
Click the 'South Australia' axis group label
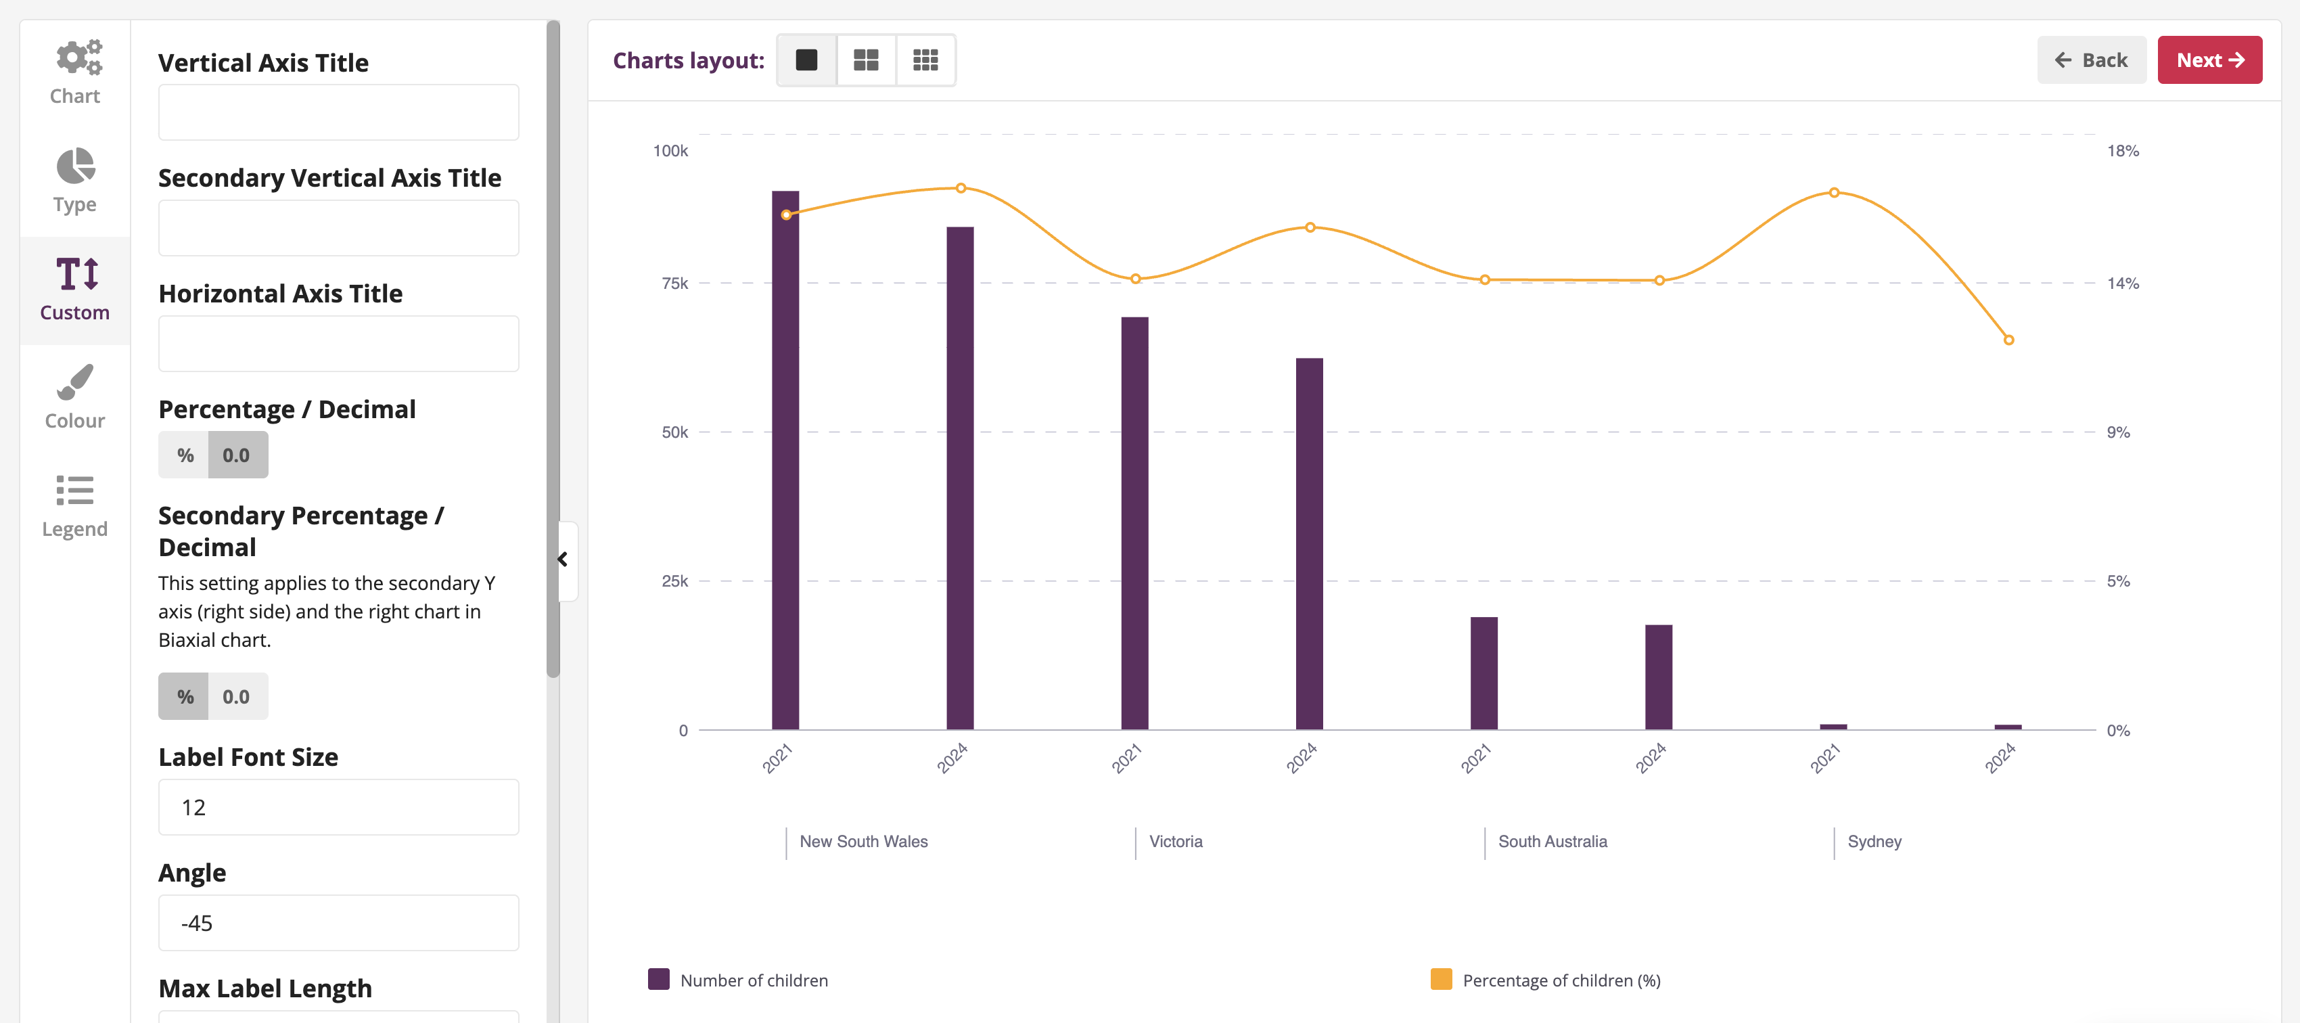1552,841
